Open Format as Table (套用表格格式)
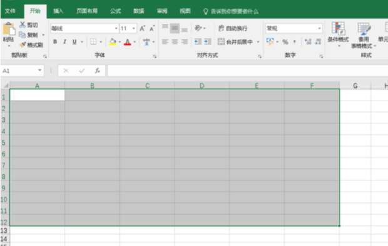Viewport: 388px width, 246px height. pos(363,35)
